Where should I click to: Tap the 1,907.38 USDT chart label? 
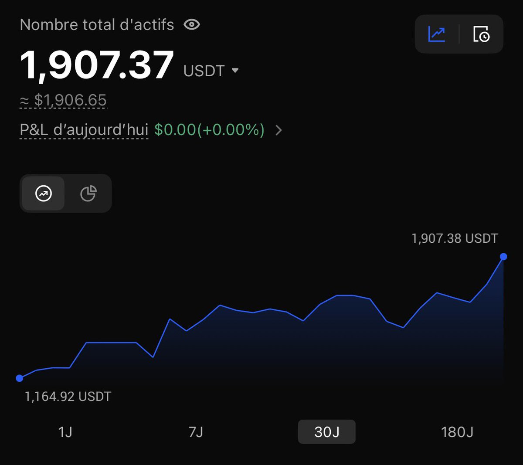[x=455, y=238]
